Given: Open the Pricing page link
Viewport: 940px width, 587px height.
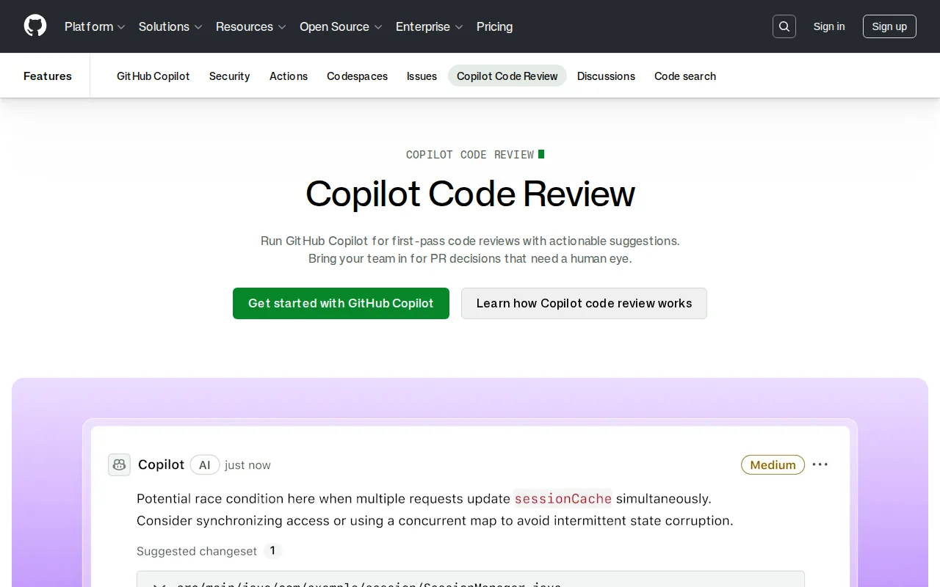Looking at the screenshot, I should pos(495,26).
